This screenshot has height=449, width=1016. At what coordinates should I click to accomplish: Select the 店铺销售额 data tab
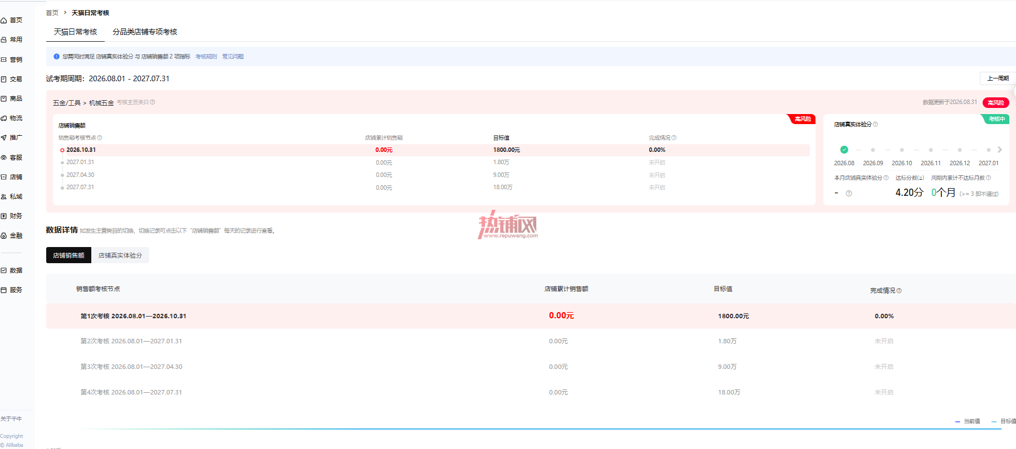[68, 255]
